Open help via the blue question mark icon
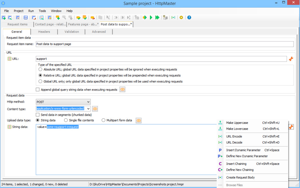This screenshot has width=300, height=188. pos(189,18)
